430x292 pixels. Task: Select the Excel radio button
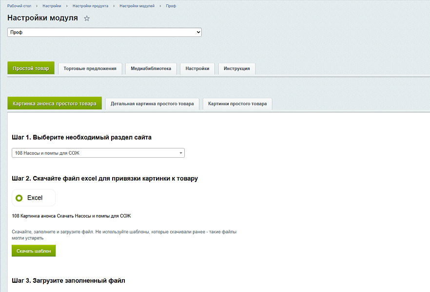click(x=20, y=198)
